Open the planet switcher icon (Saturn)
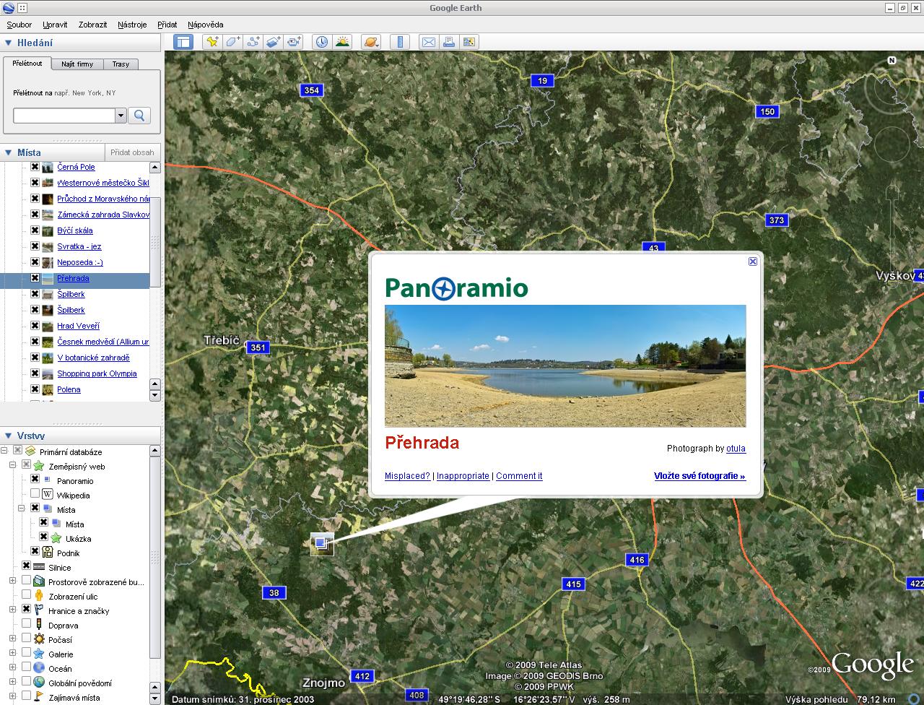This screenshot has width=924, height=705. tap(371, 42)
